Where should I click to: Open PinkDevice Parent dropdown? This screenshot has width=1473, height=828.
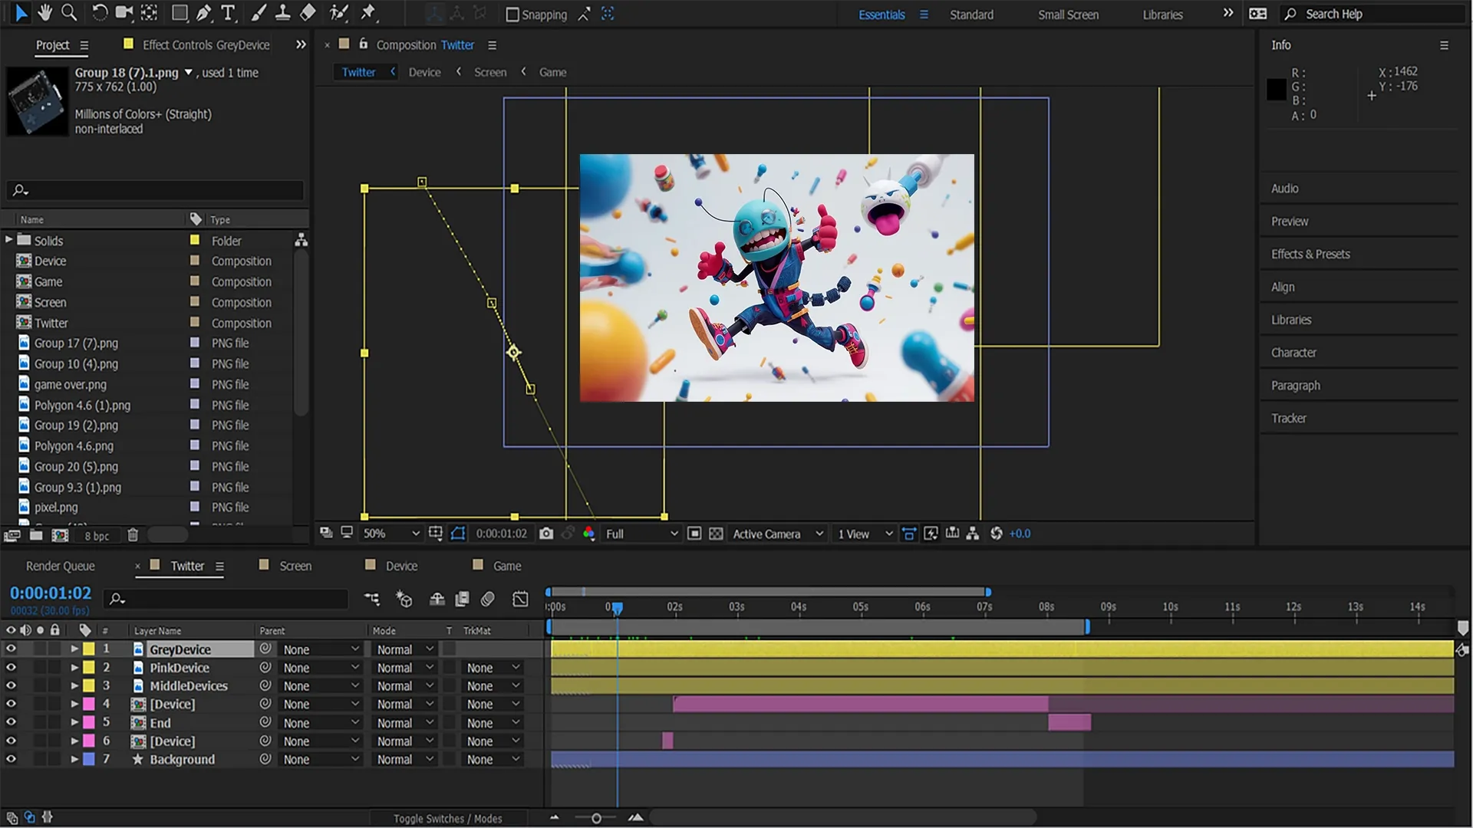tap(320, 668)
